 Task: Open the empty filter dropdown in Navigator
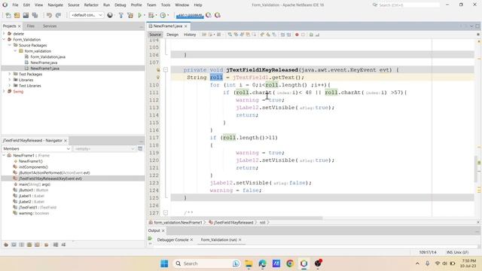[x=104, y=149]
